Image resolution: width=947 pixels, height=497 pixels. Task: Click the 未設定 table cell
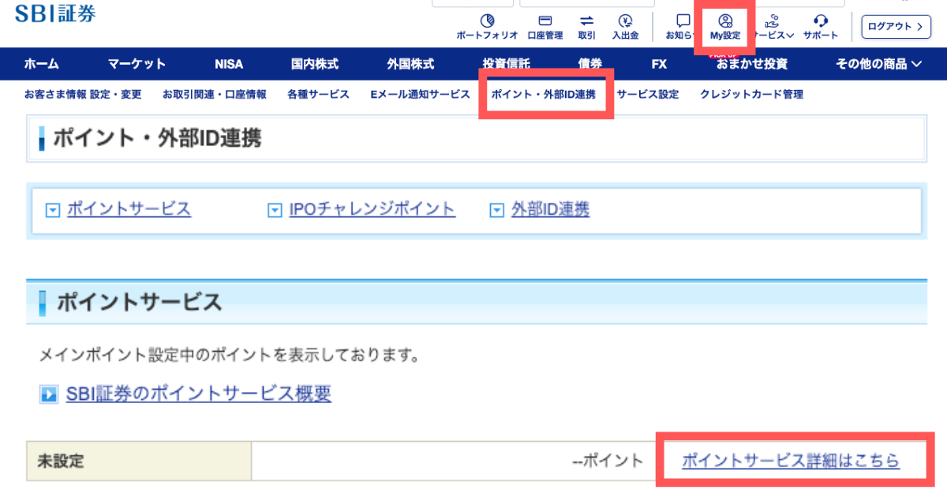pos(139,461)
